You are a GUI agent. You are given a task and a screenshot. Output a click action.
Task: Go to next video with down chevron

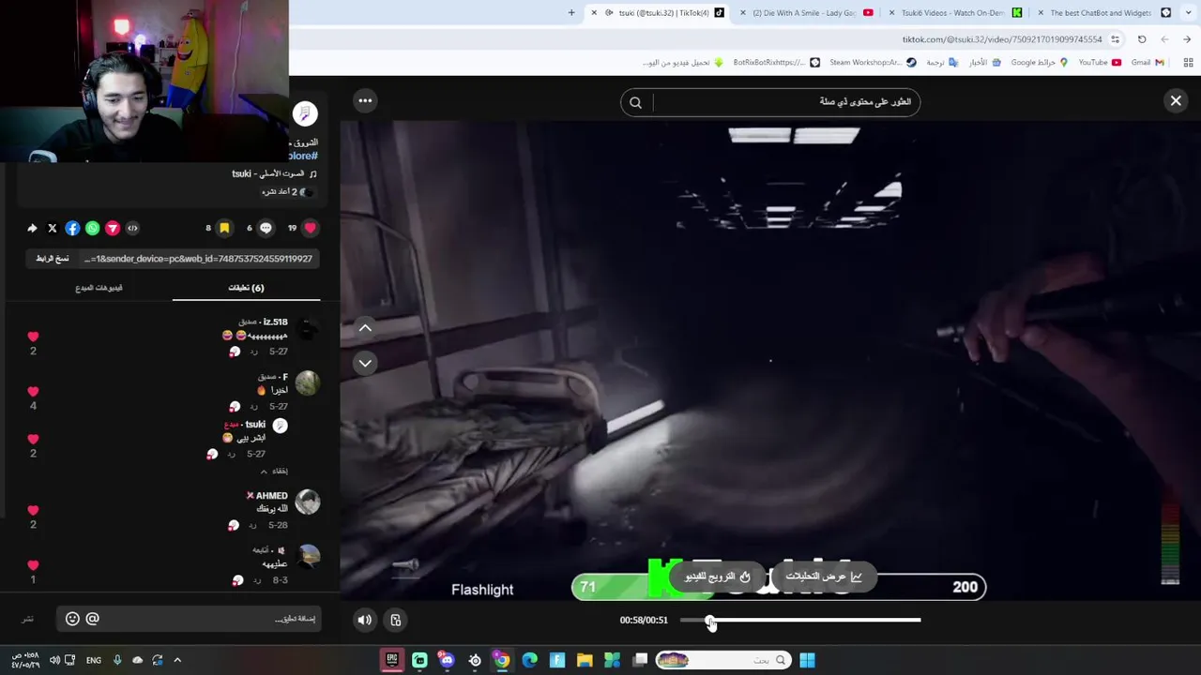coord(365,363)
